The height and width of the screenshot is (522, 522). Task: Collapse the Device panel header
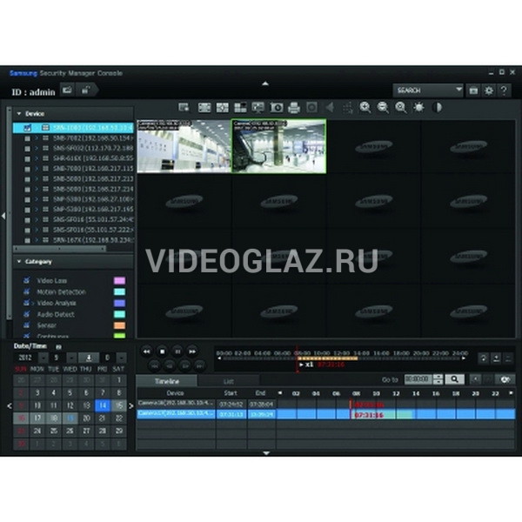coord(73,114)
